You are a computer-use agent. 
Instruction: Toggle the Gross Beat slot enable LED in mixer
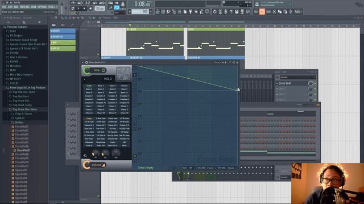[315, 83]
